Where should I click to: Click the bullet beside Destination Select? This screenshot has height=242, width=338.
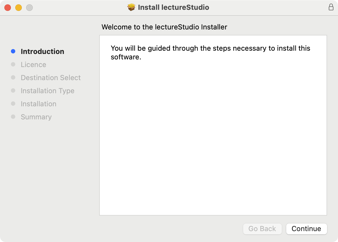click(x=13, y=77)
